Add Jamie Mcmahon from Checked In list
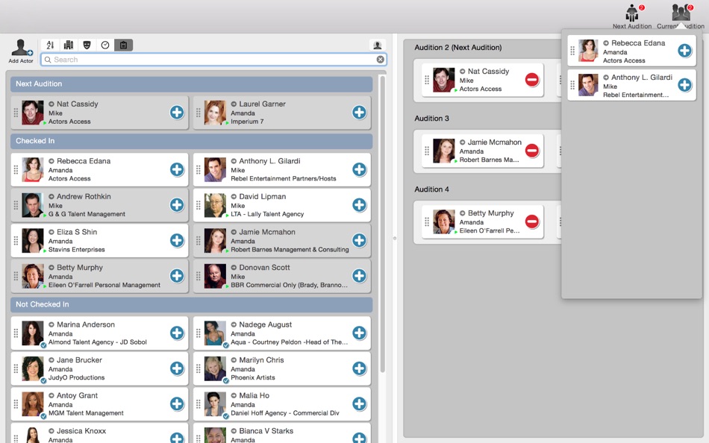Viewport: 709px width, 443px height. pyautogui.click(x=359, y=240)
